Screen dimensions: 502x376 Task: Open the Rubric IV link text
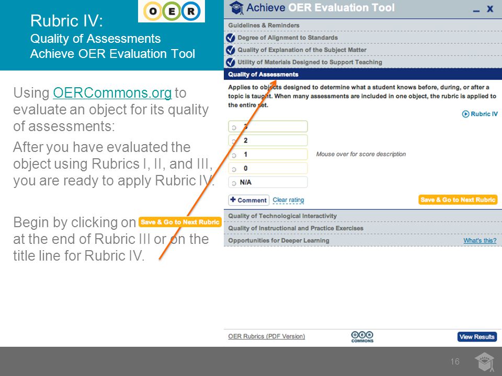484,114
